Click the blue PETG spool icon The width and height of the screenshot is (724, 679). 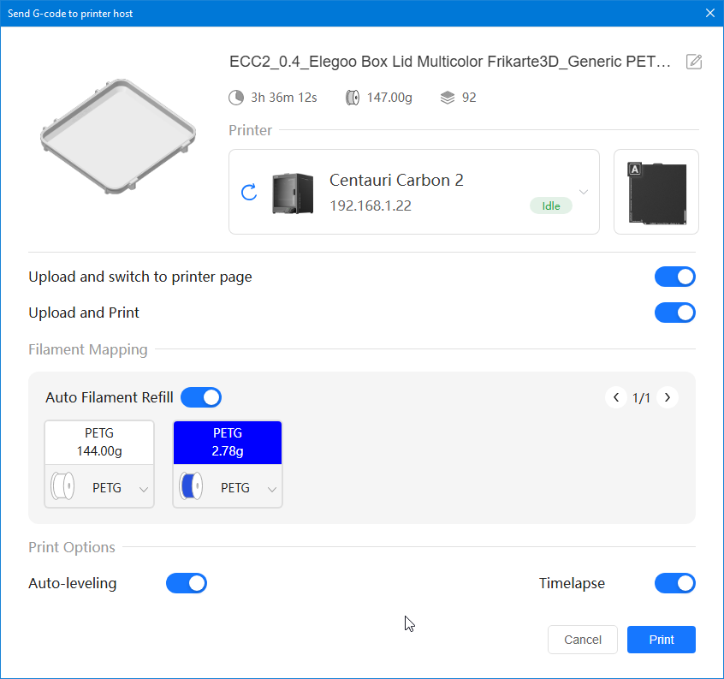(193, 488)
